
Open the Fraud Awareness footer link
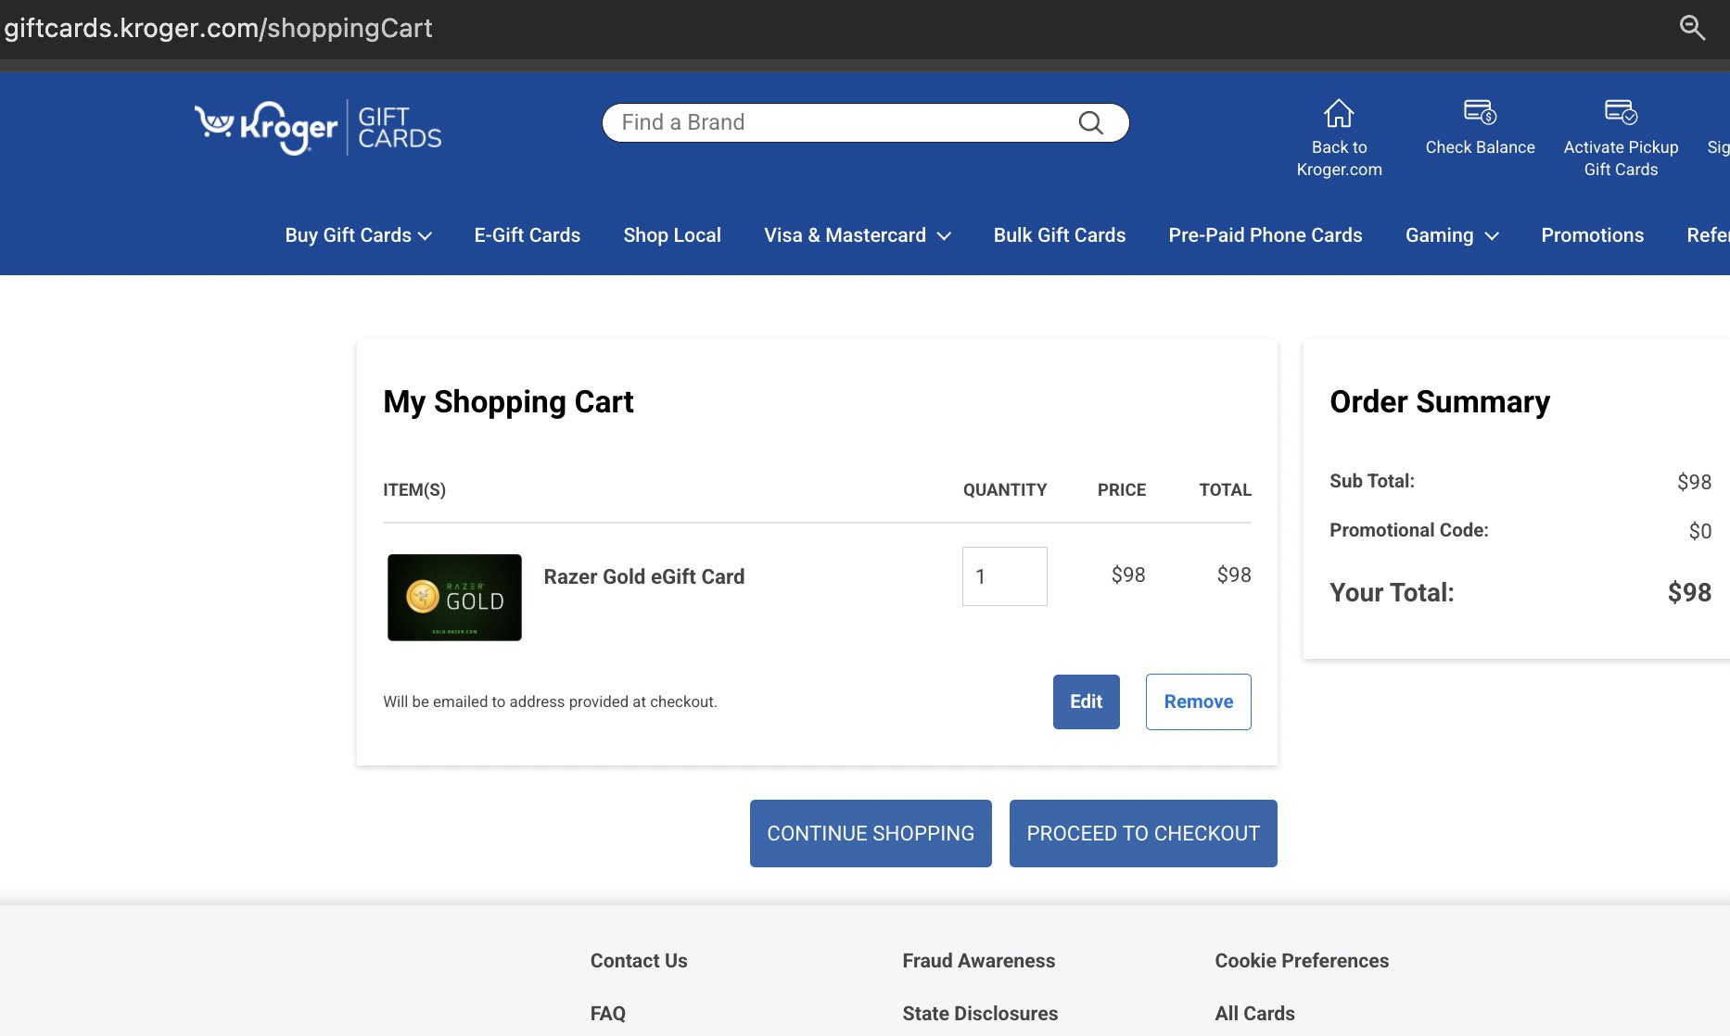click(978, 961)
